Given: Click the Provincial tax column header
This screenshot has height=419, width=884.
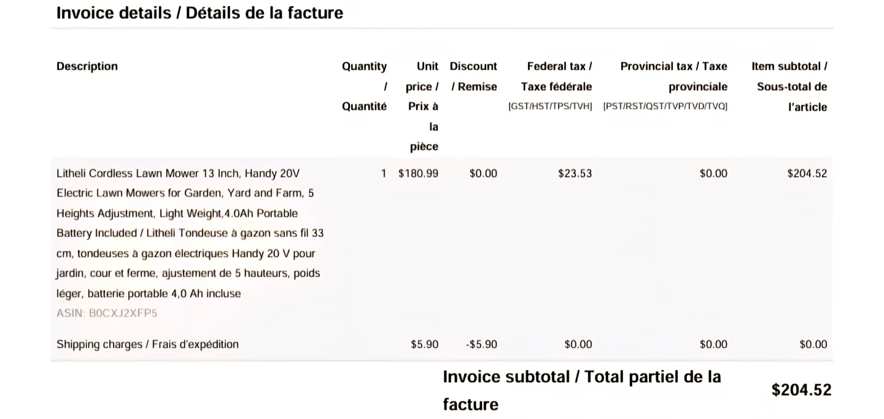Looking at the screenshot, I should point(673,76).
